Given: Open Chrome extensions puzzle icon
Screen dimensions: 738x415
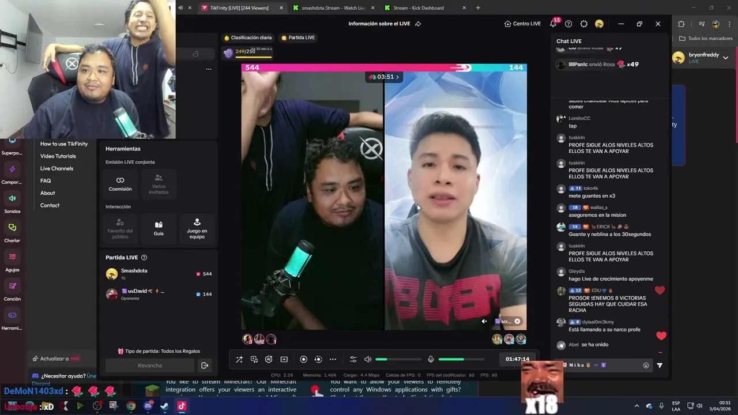Looking at the screenshot, I should pyautogui.click(x=681, y=24).
